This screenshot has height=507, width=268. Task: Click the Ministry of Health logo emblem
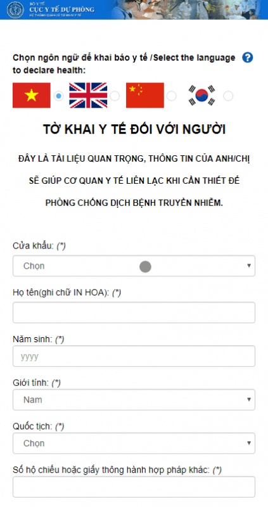[15, 10]
